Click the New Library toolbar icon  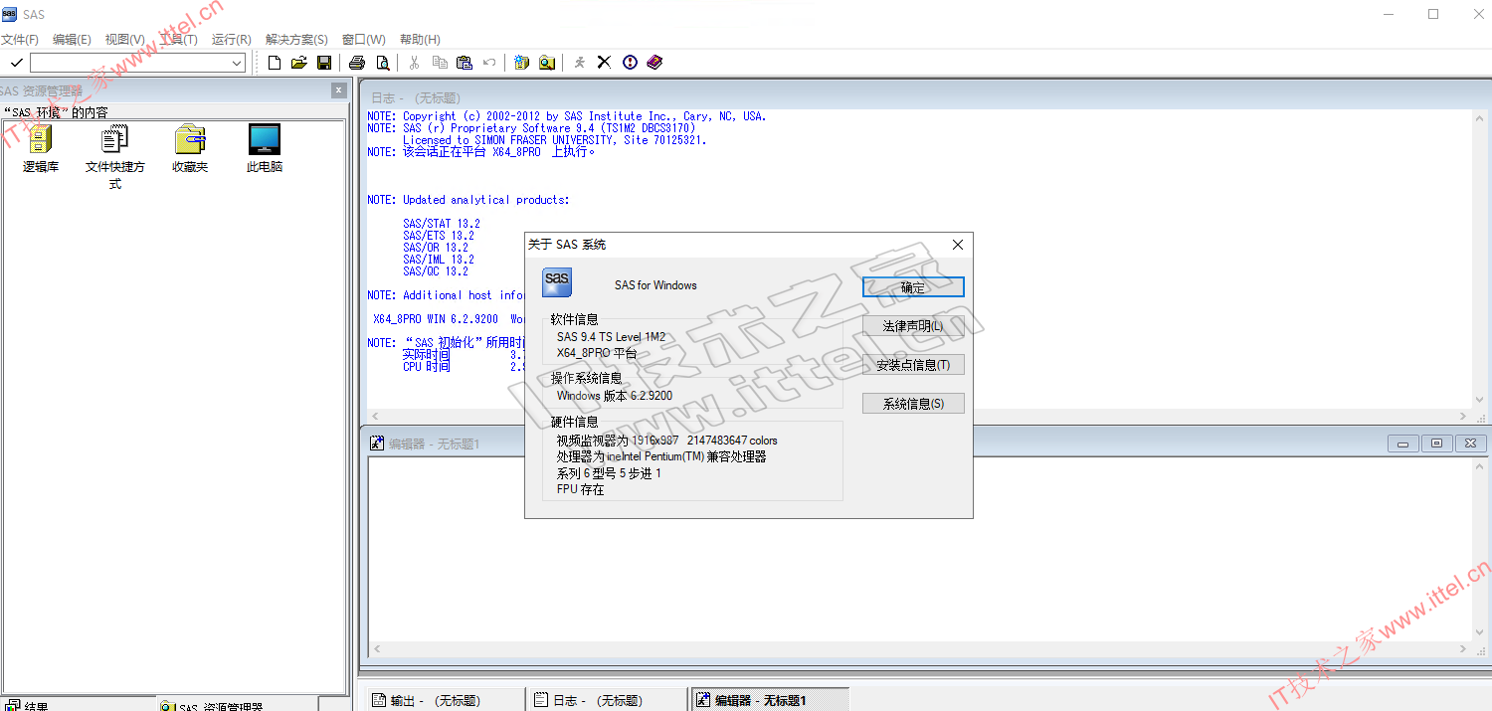pyautogui.click(x=522, y=63)
